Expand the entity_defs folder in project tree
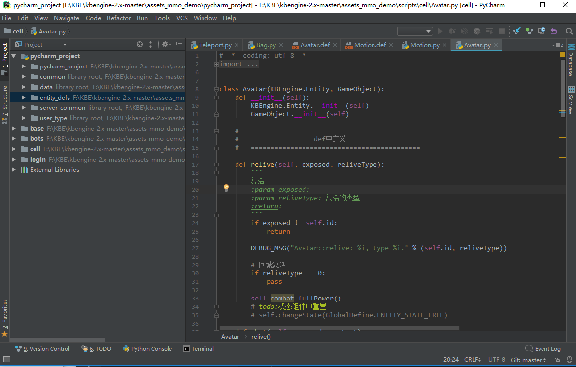Screen dimensions: 576x367 point(23,98)
